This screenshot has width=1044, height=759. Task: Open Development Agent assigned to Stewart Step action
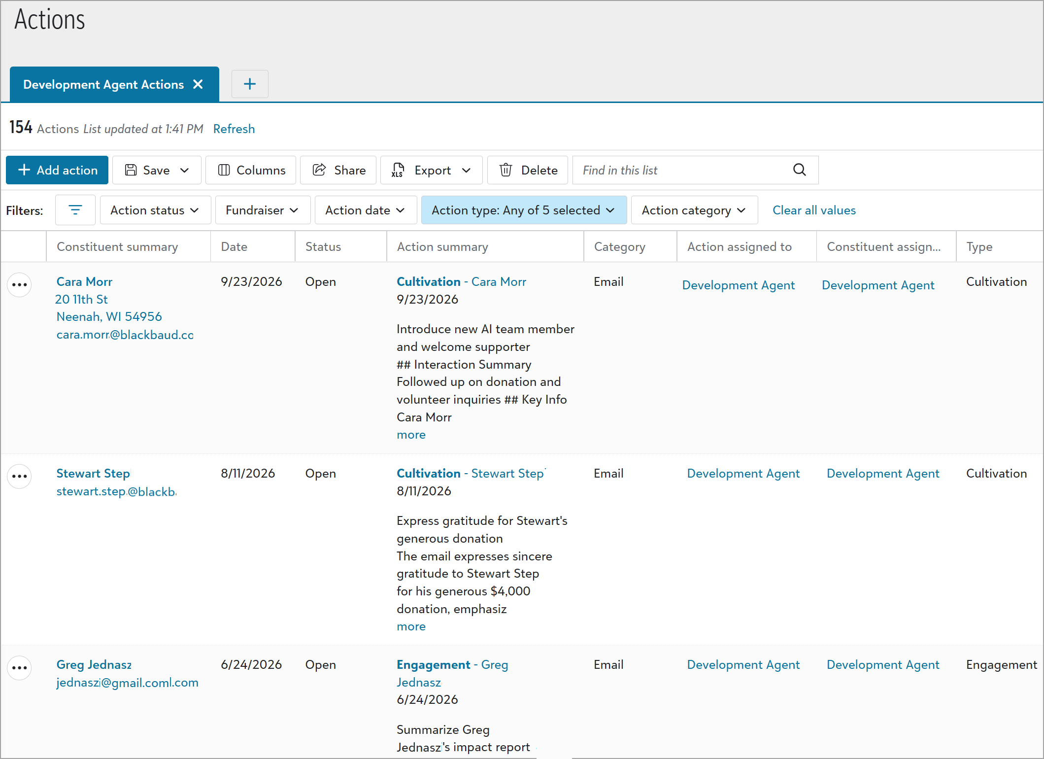743,473
